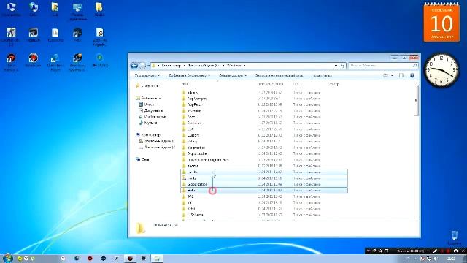Click the Explorer forward arrow button
Image resolution: width=467 pixels, height=263 pixels.
[142, 66]
